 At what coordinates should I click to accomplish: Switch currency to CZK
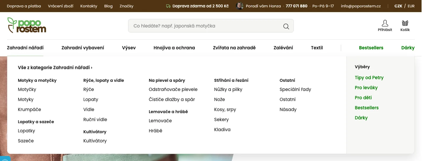(398, 6)
